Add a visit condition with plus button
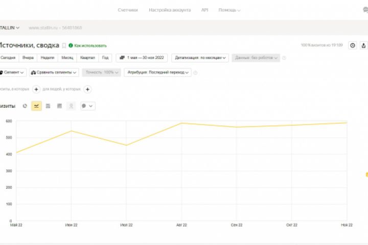The width and height of the screenshot is (368, 245). pos(36,89)
